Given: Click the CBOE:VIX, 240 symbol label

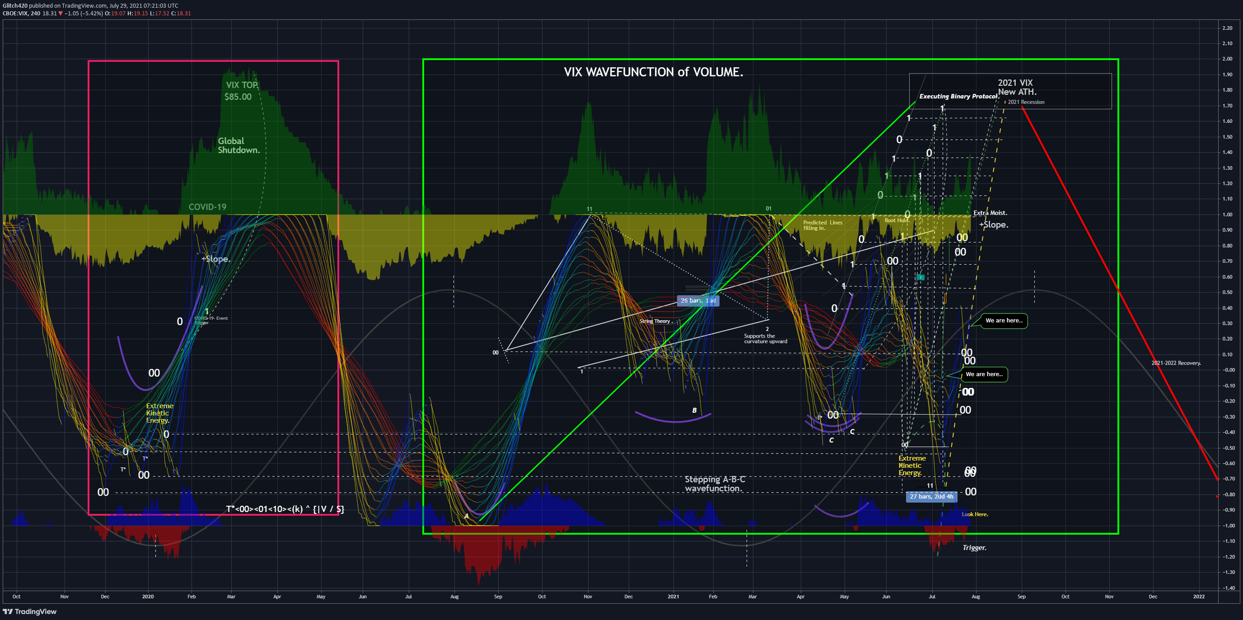Looking at the screenshot, I should pyautogui.click(x=21, y=14).
